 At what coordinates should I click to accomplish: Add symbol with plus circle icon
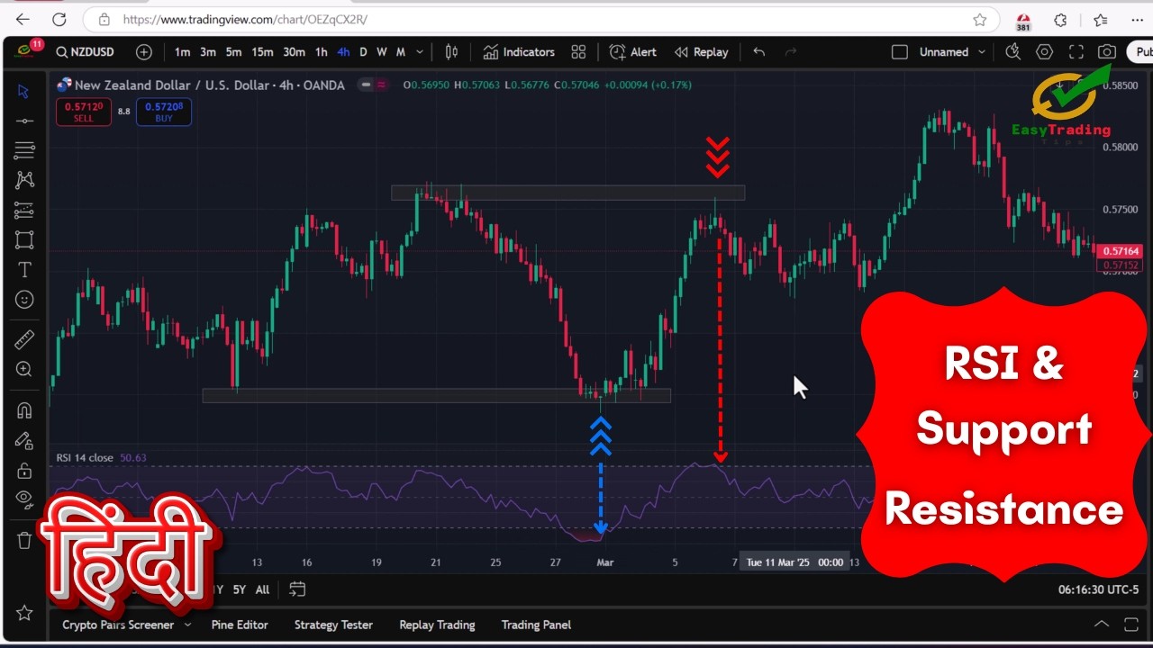pos(143,52)
